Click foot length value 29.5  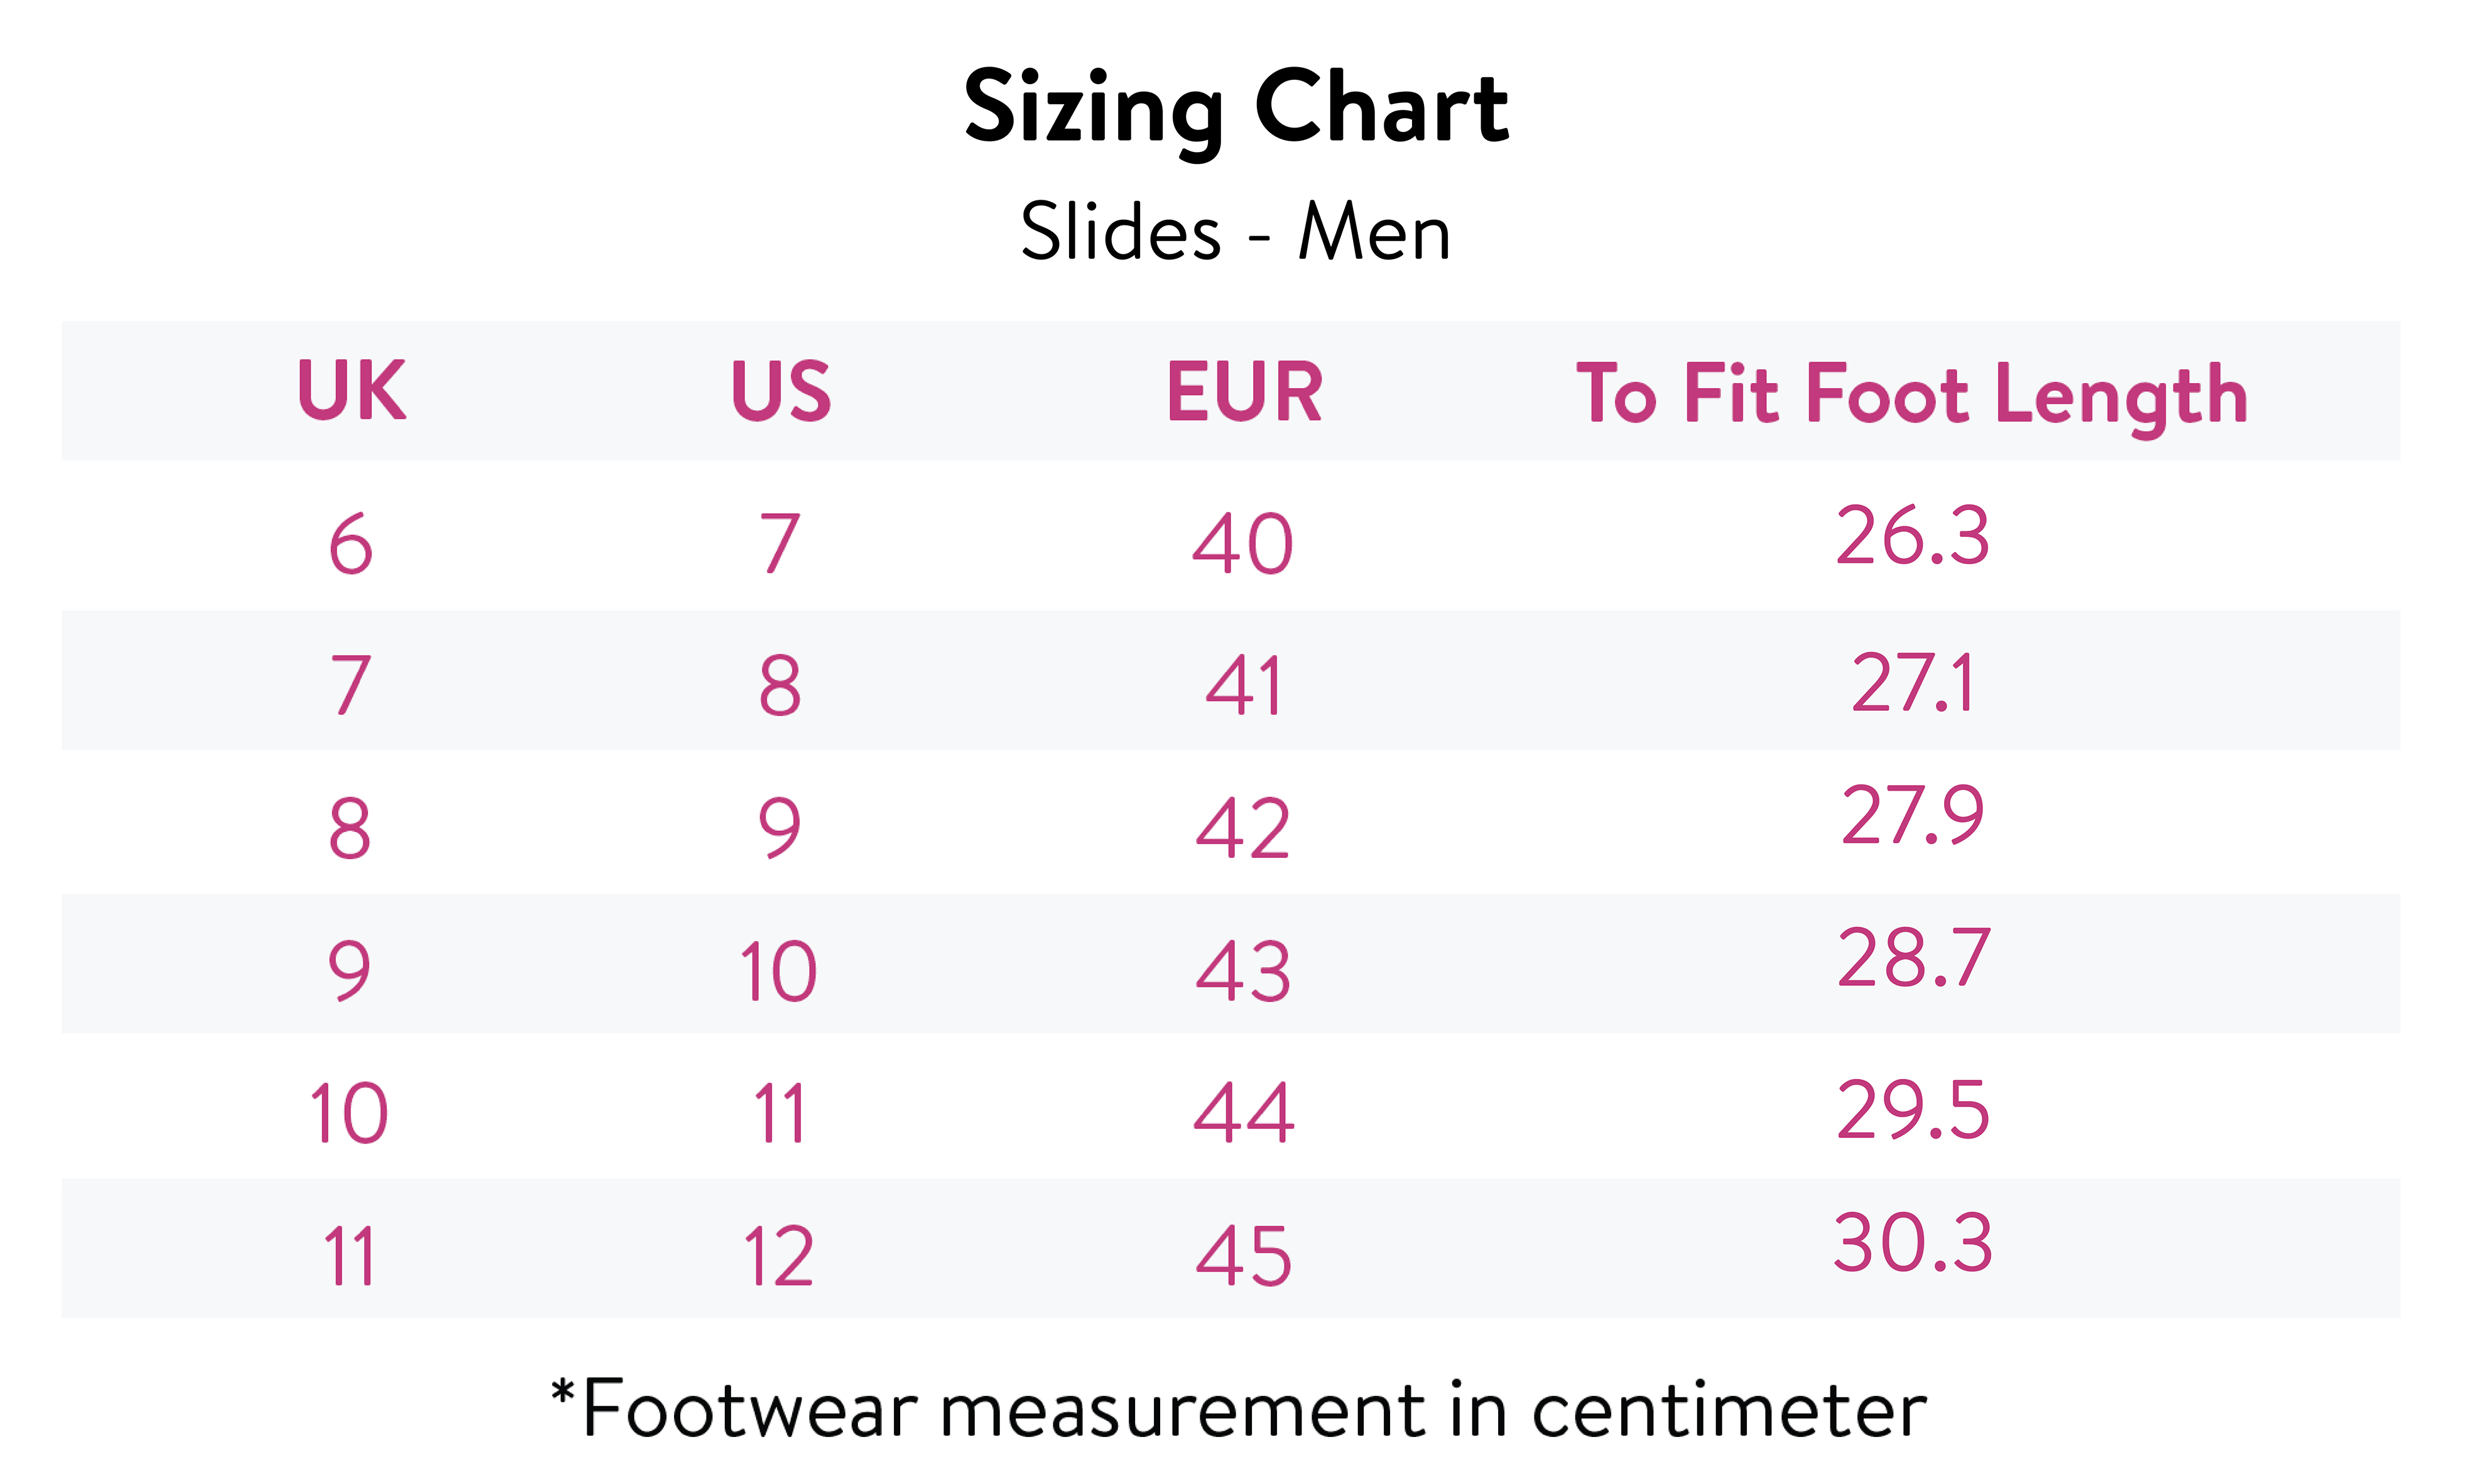(x=1913, y=1110)
